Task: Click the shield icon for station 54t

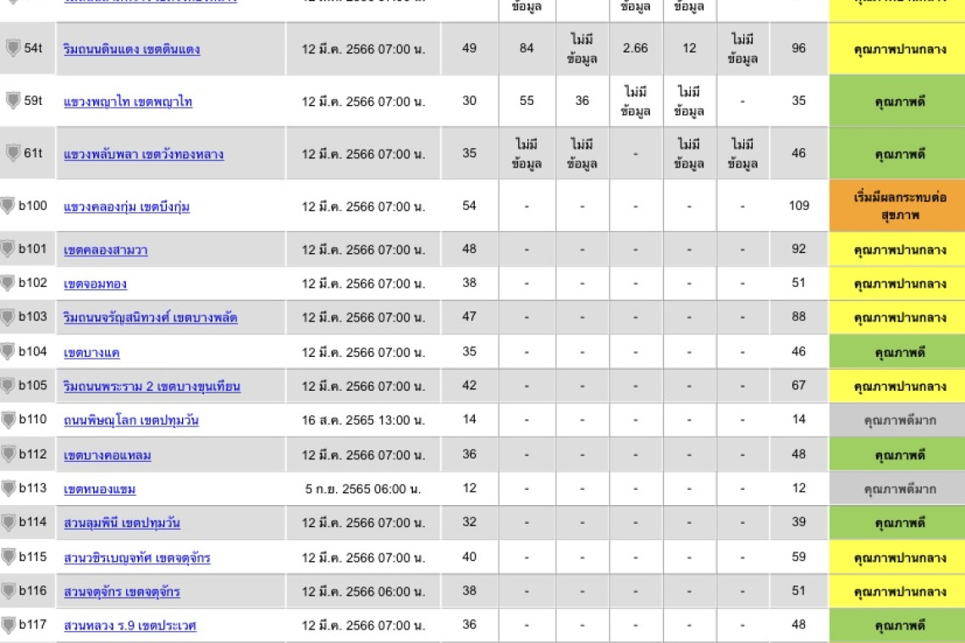Action: 13,48
